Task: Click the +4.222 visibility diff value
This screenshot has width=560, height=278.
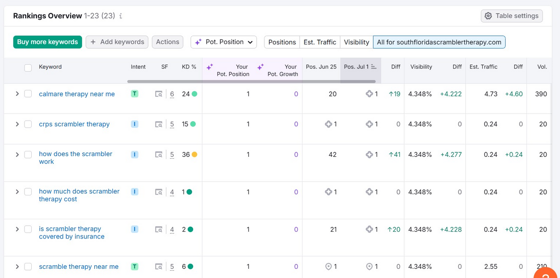Action: coord(451,94)
